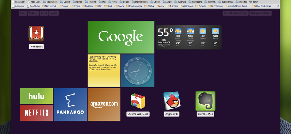Image resolution: width=291 pixels, height=134 pixels.
Task: Open the blue Fandango tile
Action: tap(70, 104)
